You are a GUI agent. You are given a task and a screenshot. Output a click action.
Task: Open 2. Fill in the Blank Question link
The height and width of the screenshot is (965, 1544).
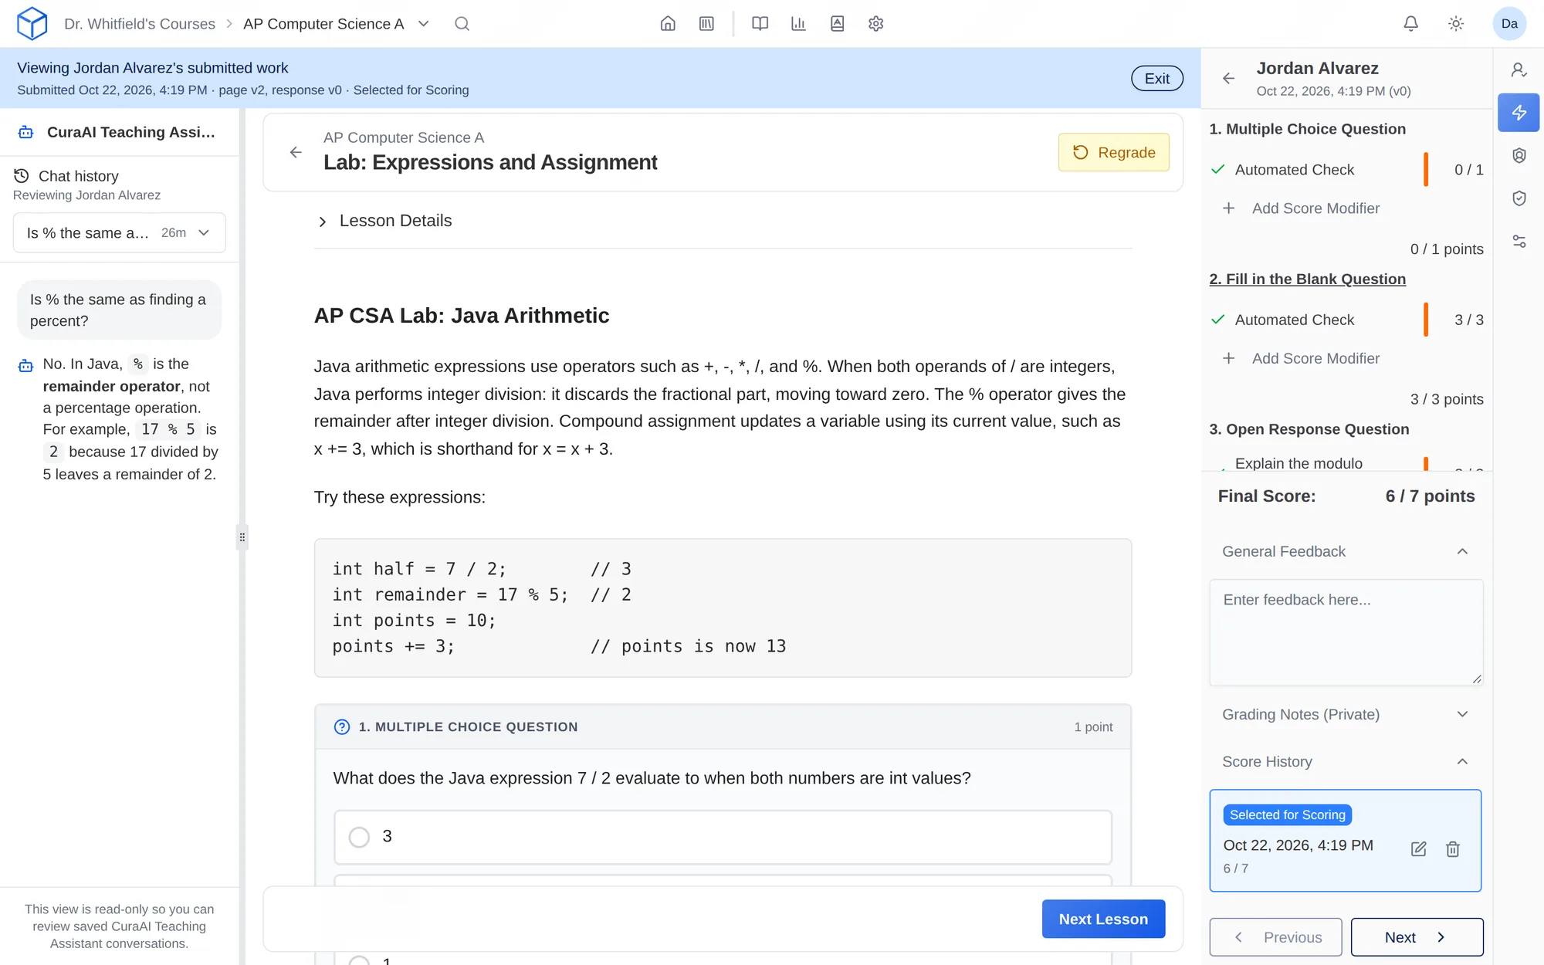coord(1307,279)
